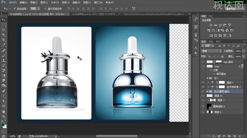Image resolution: width=247 pixels, height=138 pixels.
Task: Select the Brush tool
Action: [4, 55]
